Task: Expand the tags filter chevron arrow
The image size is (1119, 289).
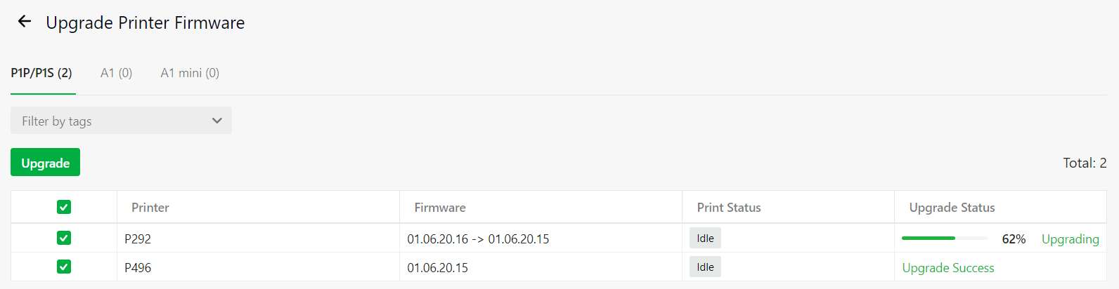Action: 217,121
